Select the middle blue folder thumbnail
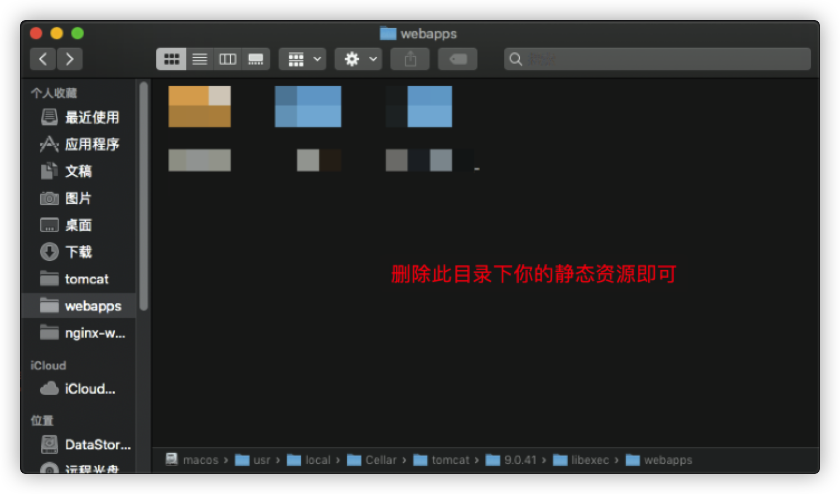 click(x=308, y=106)
